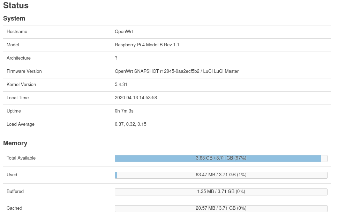Click the Total Available memory progress bar

pyautogui.click(x=221, y=158)
